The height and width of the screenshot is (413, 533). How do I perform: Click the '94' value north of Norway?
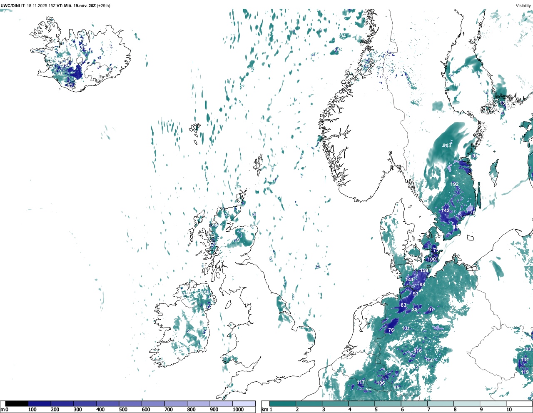point(343,36)
